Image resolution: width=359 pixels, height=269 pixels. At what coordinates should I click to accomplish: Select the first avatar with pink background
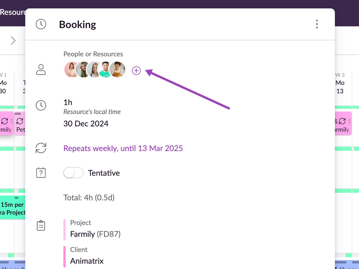pos(72,69)
